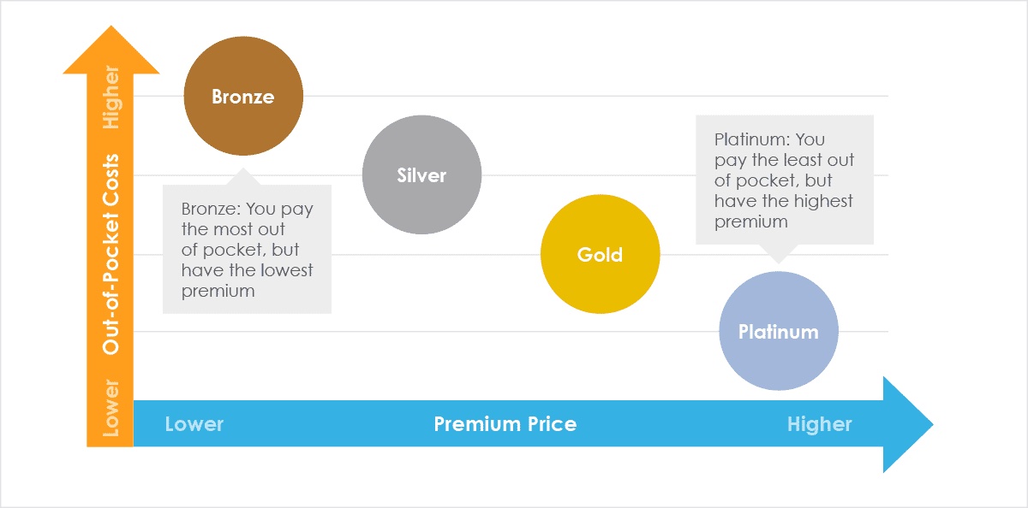The height and width of the screenshot is (508, 1028).
Task: Select the light-blue Platinum circle
Action: 778,332
